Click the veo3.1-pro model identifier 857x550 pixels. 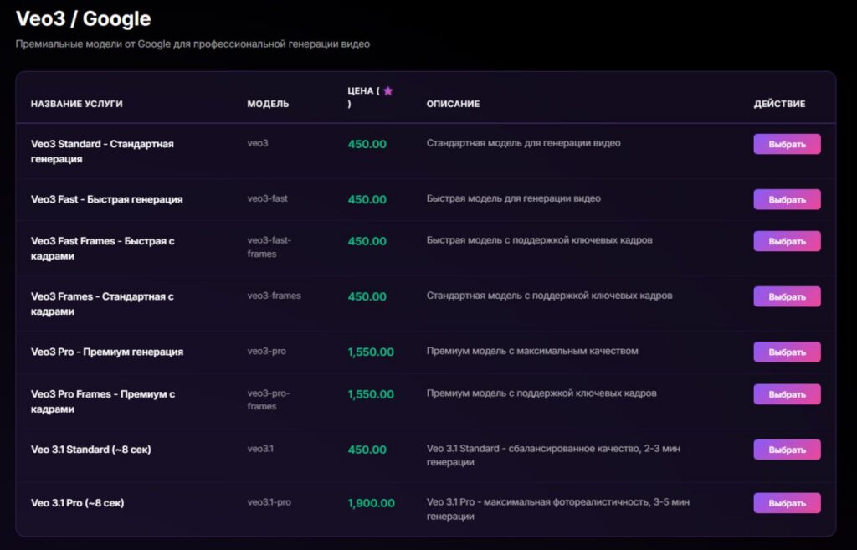(x=269, y=502)
